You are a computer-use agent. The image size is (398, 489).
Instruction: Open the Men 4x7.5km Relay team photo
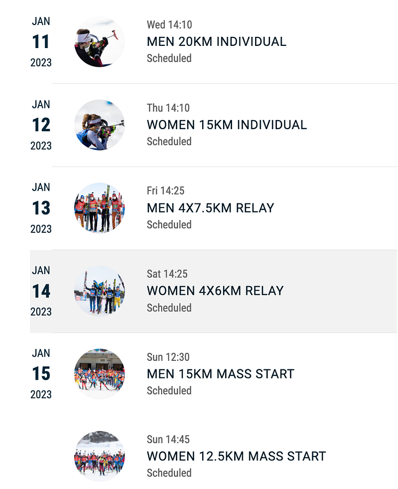point(99,208)
